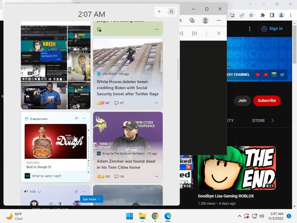Open more options for MLB widget
The height and width of the screenshot is (223, 297).
click(84, 192)
